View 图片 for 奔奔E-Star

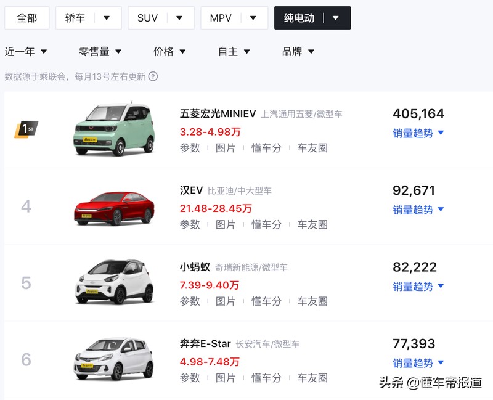coord(226,378)
